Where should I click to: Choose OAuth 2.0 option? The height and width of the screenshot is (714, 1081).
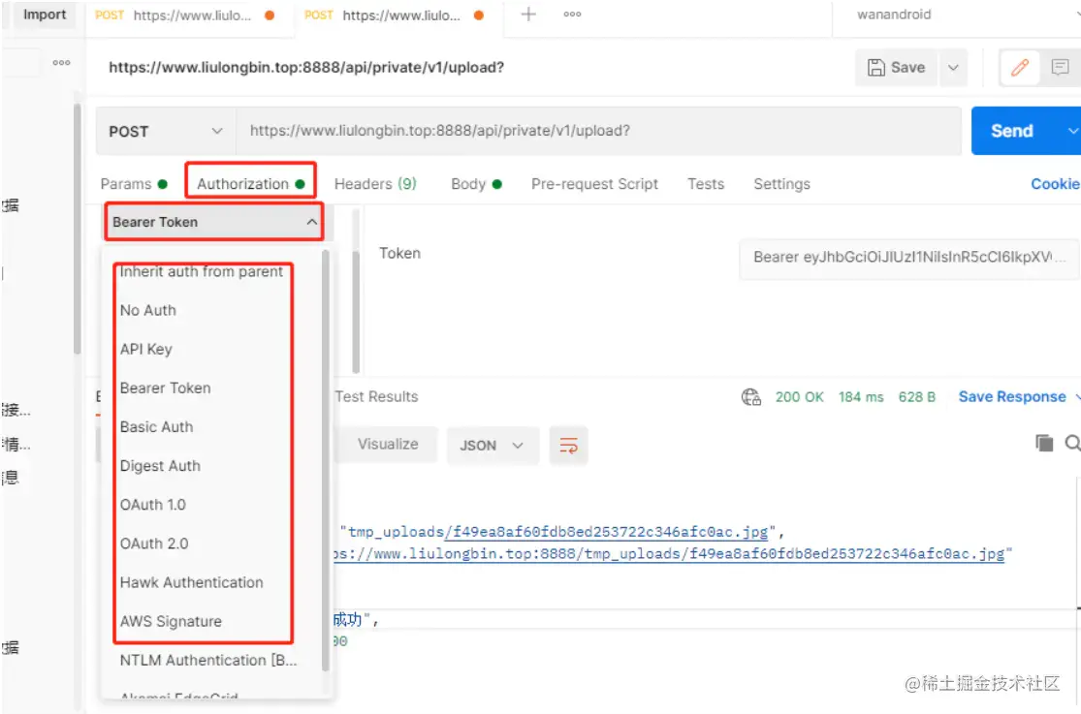coord(154,543)
